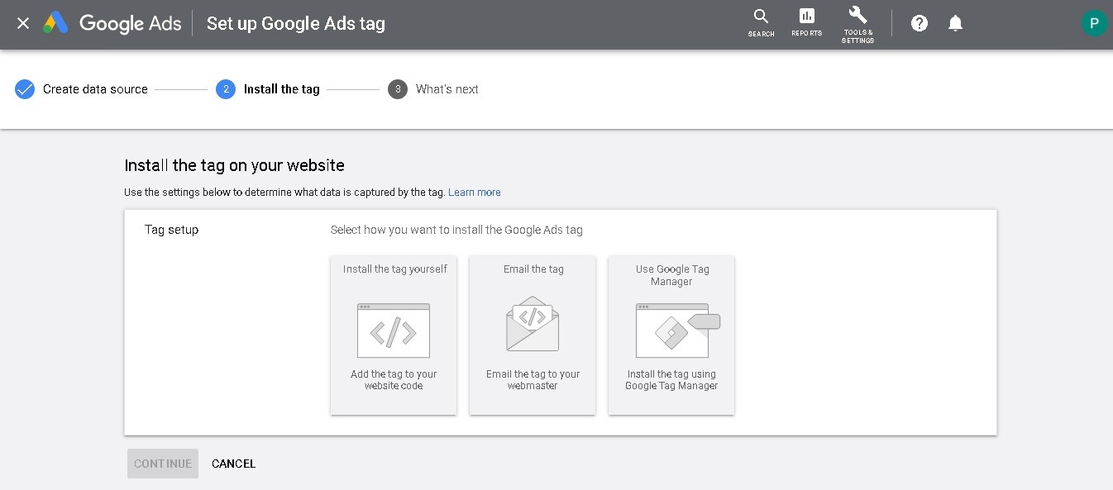Click the Google Ads logo
This screenshot has height=490, width=1113.
(112, 23)
